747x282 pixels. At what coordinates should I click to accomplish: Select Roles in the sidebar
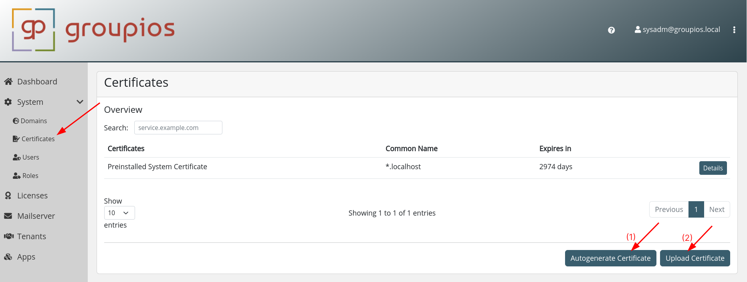click(26, 176)
